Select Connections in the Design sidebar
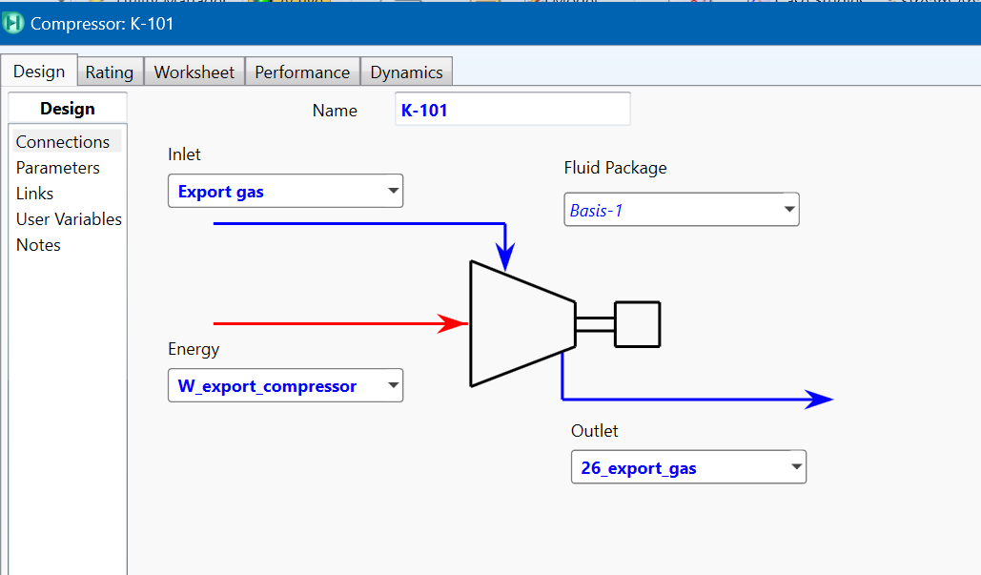This screenshot has height=575, width=981. pyautogui.click(x=63, y=141)
